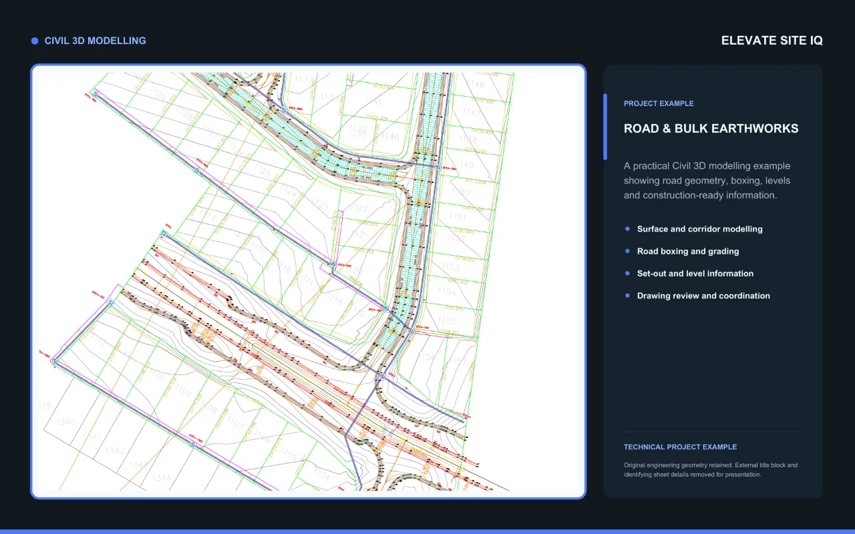Click lot number 1104 in the drawing
The image size is (855, 534).
pos(321,475)
